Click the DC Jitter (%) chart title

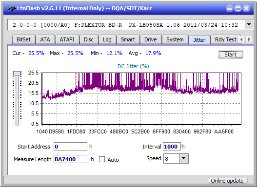[133, 66]
